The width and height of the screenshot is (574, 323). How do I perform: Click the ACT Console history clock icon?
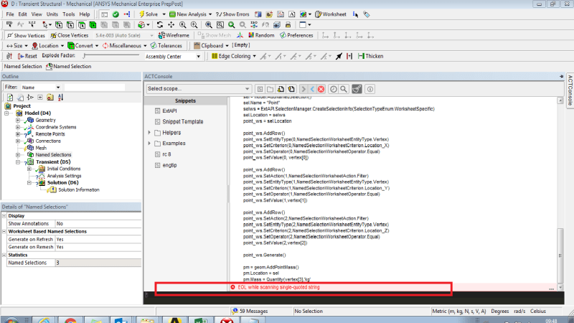pos(333,89)
